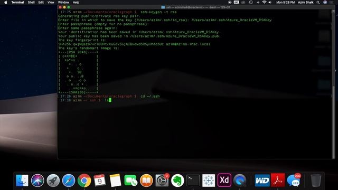Open Trash in the Dock
The image size is (338, 190).
click(316, 180)
